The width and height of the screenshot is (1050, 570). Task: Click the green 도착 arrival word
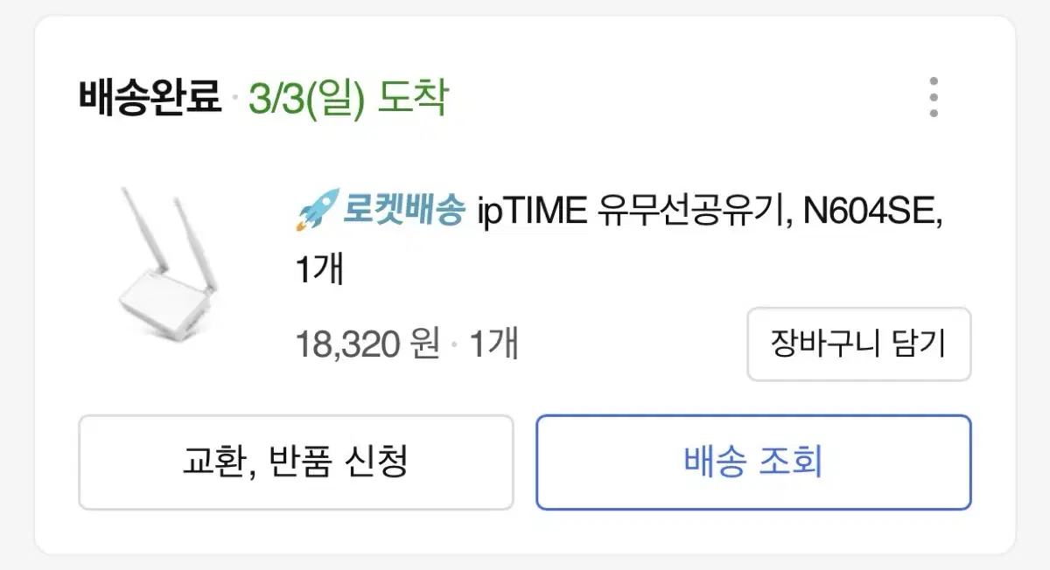tap(412, 98)
